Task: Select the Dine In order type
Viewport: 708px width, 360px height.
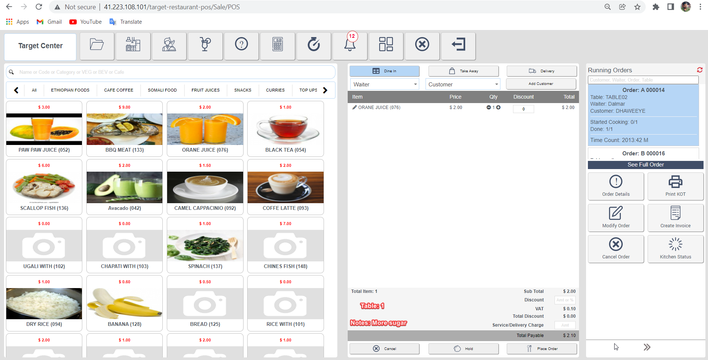Action: 384,71
